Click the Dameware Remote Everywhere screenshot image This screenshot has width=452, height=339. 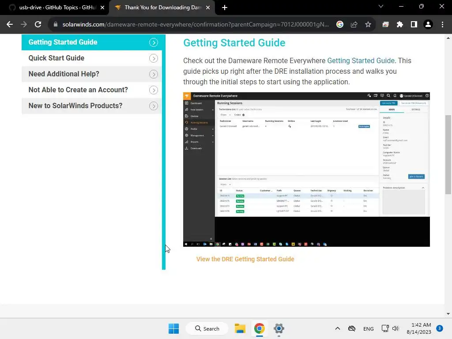pos(306,169)
